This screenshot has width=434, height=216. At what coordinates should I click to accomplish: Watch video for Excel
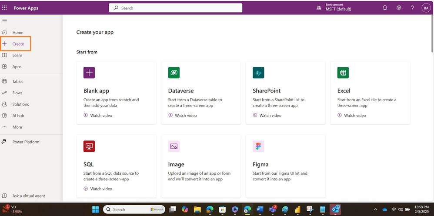click(352, 115)
